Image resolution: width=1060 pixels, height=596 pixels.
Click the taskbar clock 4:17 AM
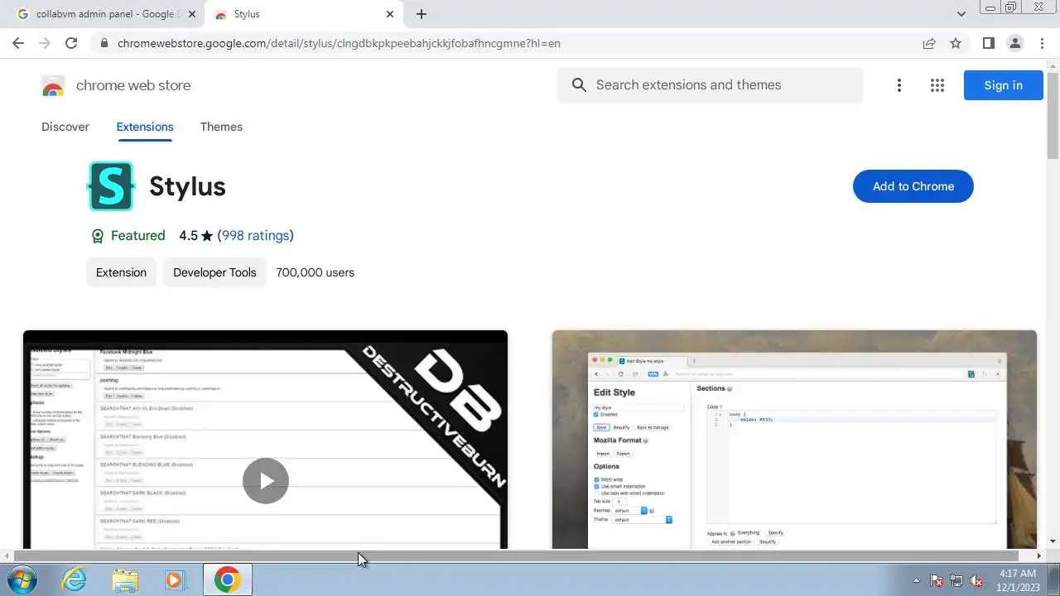click(1018, 573)
